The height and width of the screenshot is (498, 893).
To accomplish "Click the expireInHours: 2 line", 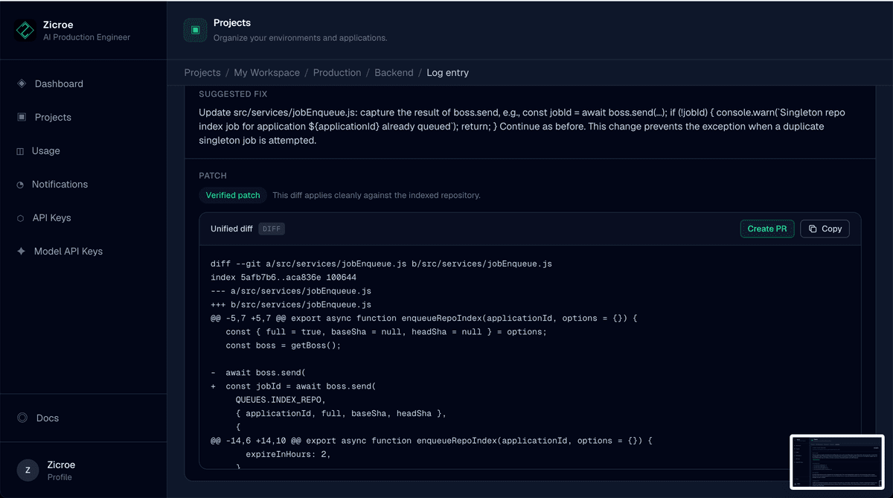I will (288, 454).
